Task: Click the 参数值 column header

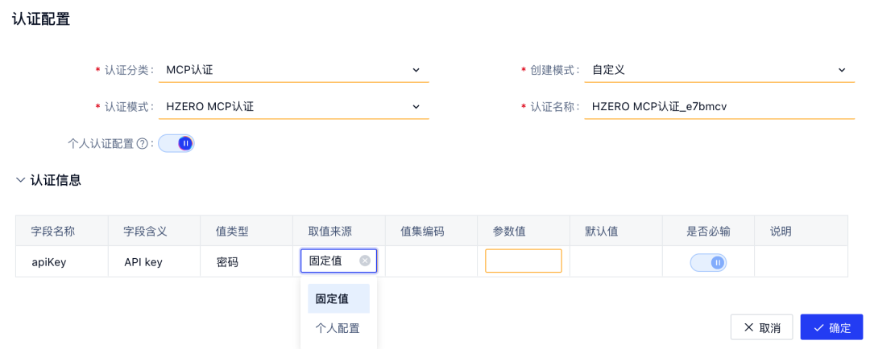Action: click(x=509, y=231)
